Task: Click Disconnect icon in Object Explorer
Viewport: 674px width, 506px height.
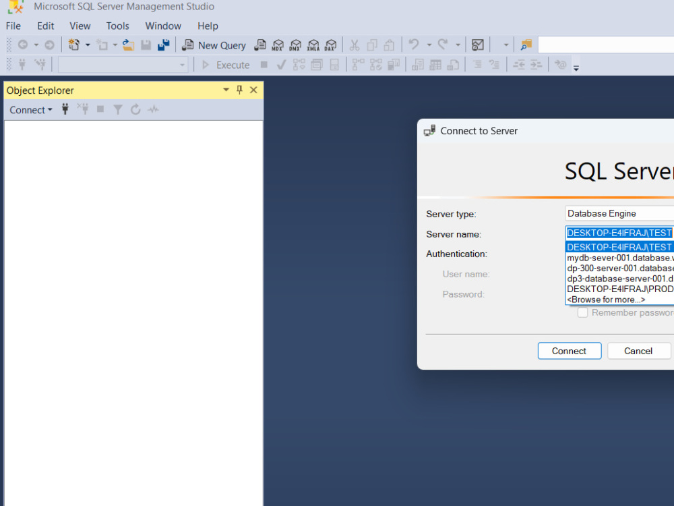Action: coord(83,109)
